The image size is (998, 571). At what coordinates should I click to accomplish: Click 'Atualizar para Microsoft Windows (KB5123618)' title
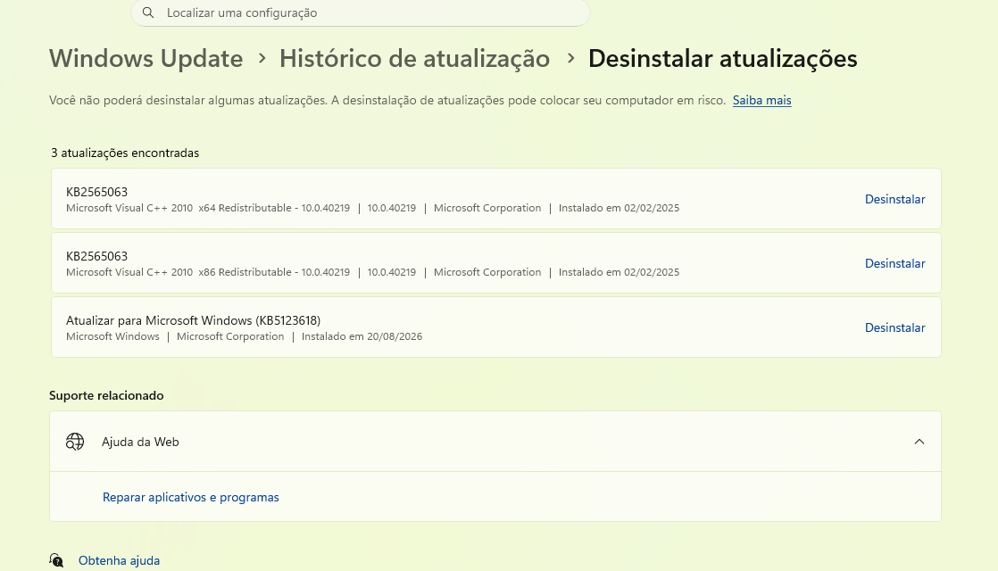coord(194,320)
